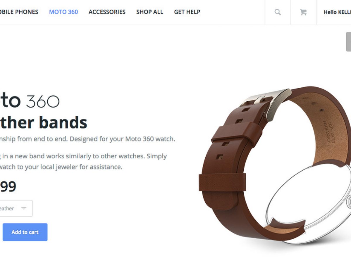The image size is (351, 263).
Task: Click the leather bands title text
Action: click(44, 122)
